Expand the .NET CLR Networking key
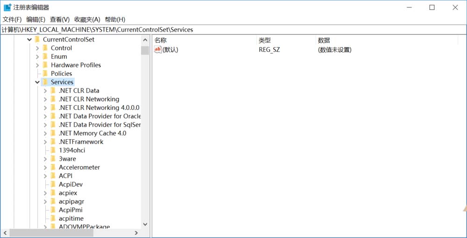The image size is (467, 238). [45, 99]
